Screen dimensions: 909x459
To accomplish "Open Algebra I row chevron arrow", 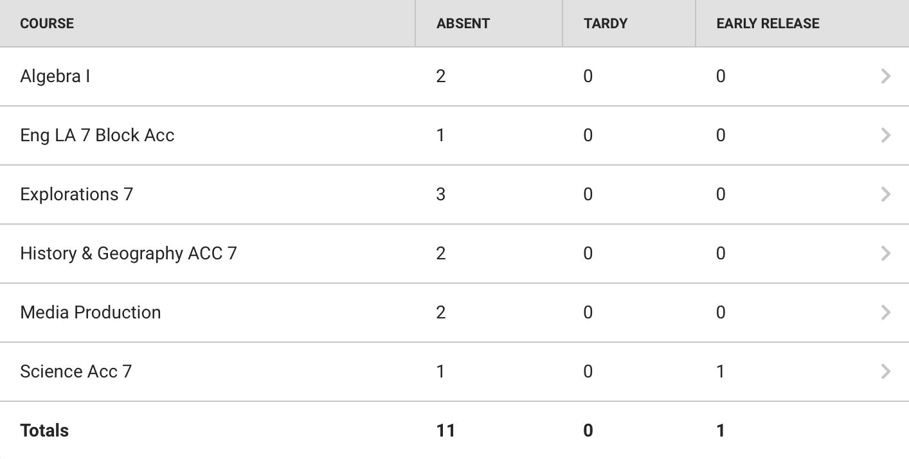I will [x=885, y=76].
